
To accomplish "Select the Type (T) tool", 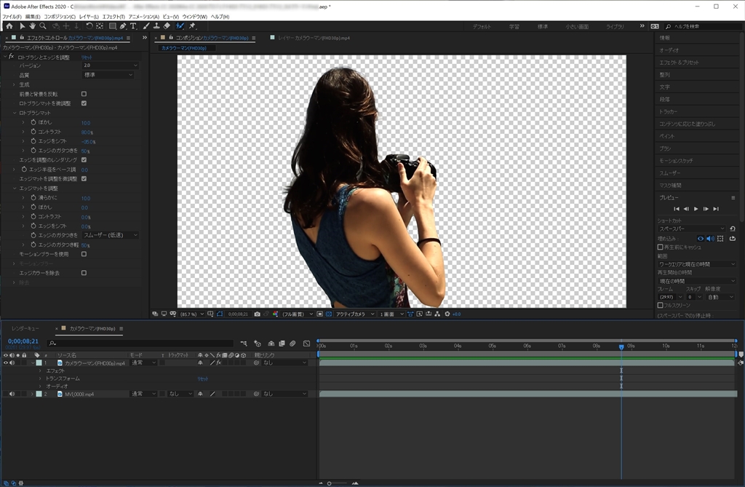I will coord(133,26).
